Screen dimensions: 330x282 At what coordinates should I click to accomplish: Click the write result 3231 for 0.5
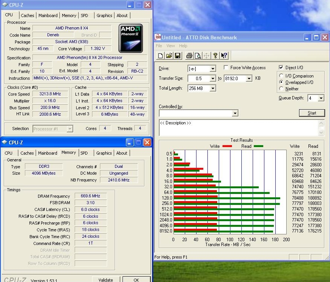pos(299,153)
